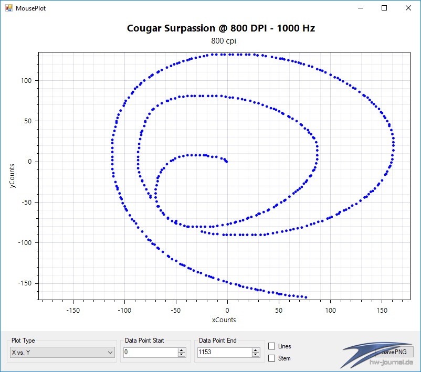Click the x-axis tick label '-150'

click(73, 311)
